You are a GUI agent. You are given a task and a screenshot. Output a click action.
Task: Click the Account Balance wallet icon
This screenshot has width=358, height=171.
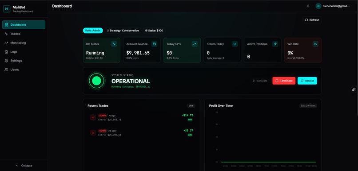(154, 44)
